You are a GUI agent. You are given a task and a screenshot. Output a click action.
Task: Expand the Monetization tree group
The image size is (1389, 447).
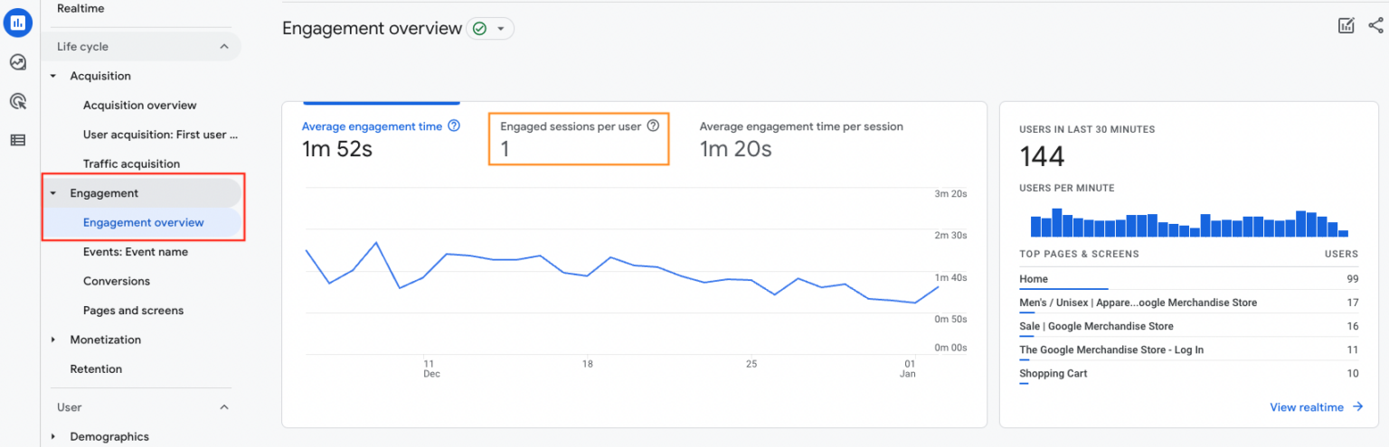[x=53, y=340]
